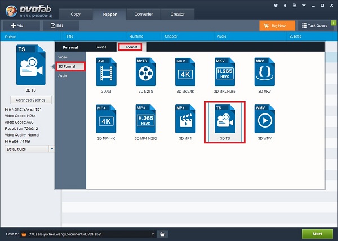Click the Edit button
Screen dimensions: 338x241
click(61, 26)
